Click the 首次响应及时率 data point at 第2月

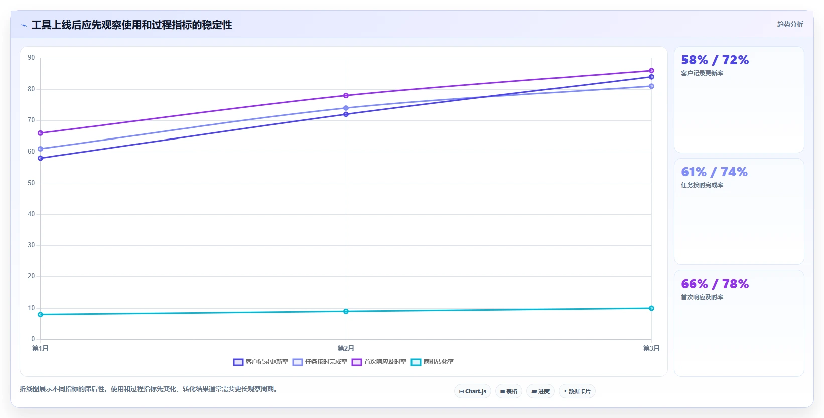tap(346, 96)
